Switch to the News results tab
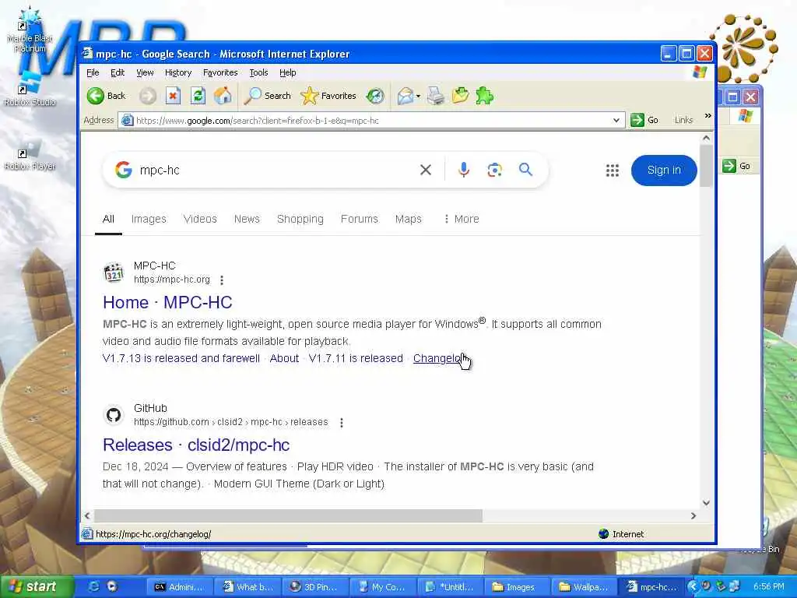This screenshot has height=598, width=797. [247, 219]
